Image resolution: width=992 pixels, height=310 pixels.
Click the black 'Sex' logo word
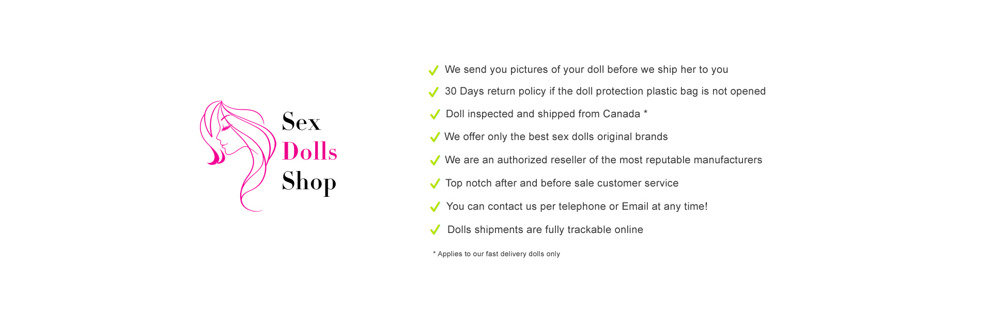(301, 122)
